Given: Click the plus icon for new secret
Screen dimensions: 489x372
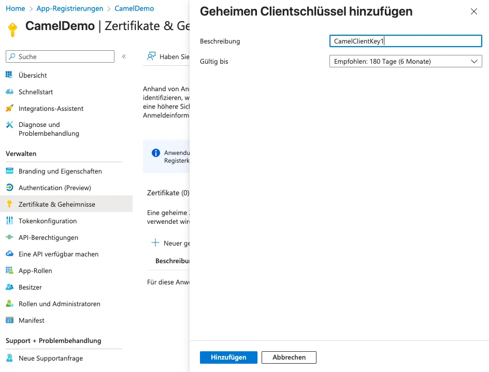Looking at the screenshot, I should point(155,242).
